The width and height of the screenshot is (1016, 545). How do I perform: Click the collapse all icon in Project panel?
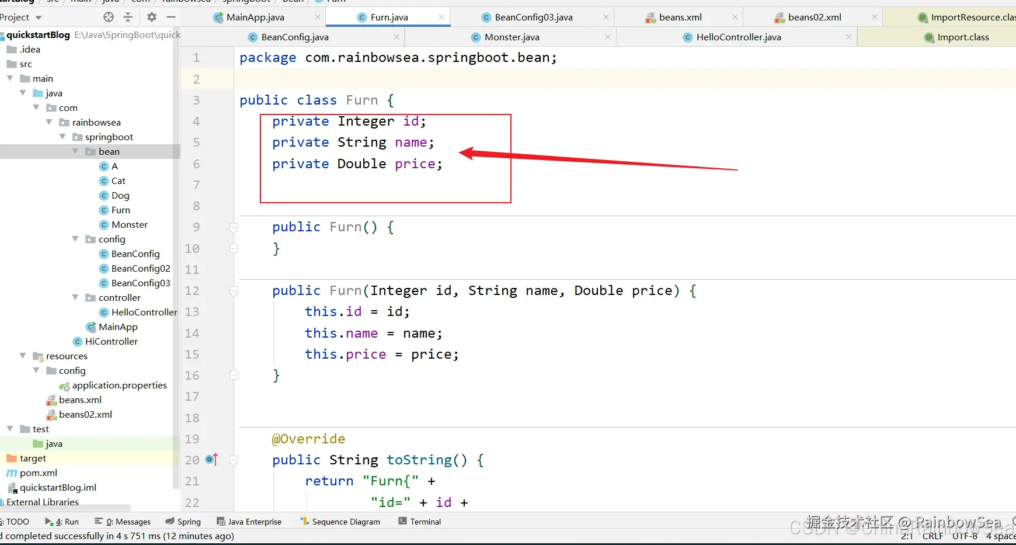128,17
